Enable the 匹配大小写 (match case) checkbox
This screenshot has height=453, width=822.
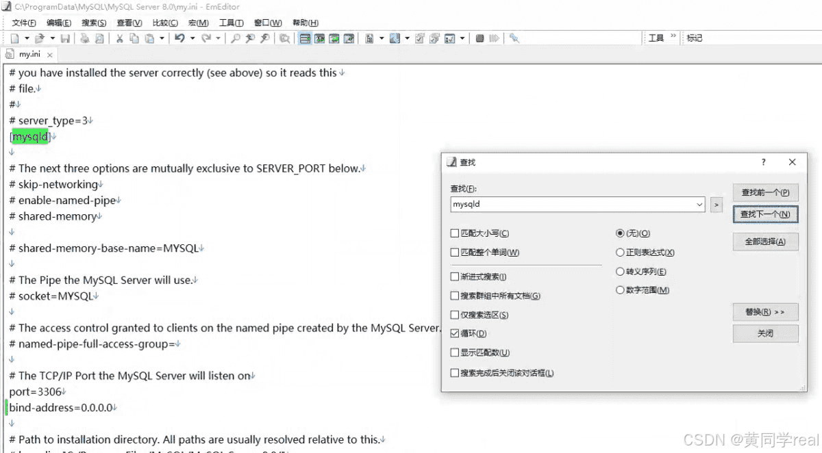pyautogui.click(x=455, y=233)
